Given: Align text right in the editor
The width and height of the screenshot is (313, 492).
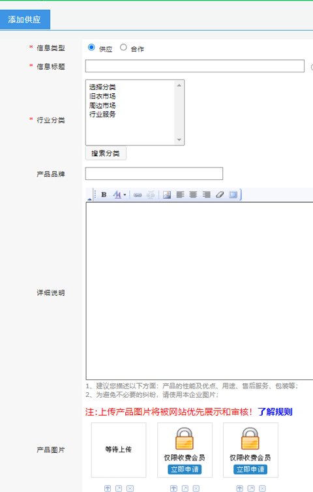Looking at the screenshot, I should (x=206, y=195).
